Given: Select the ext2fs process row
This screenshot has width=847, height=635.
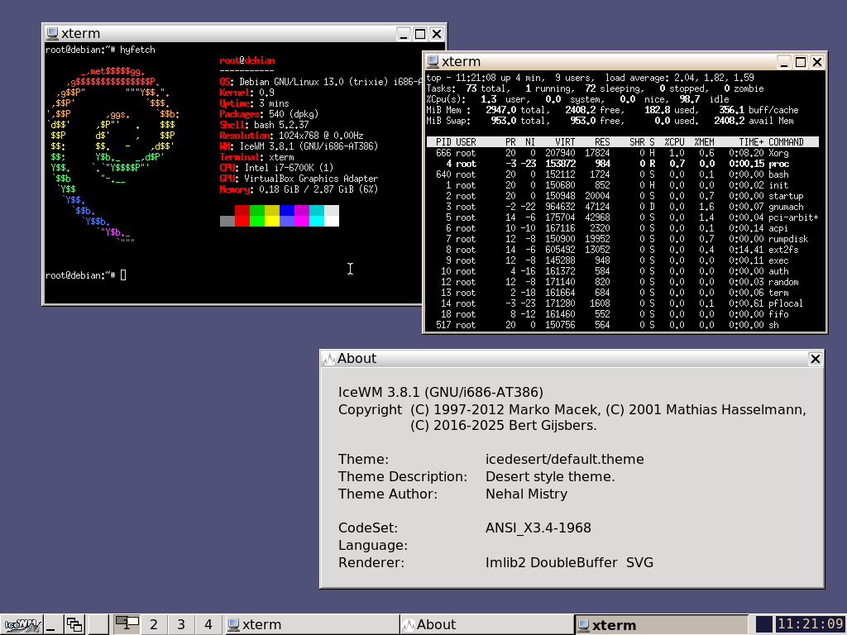Looking at the screenshot, I should point(622,250).
